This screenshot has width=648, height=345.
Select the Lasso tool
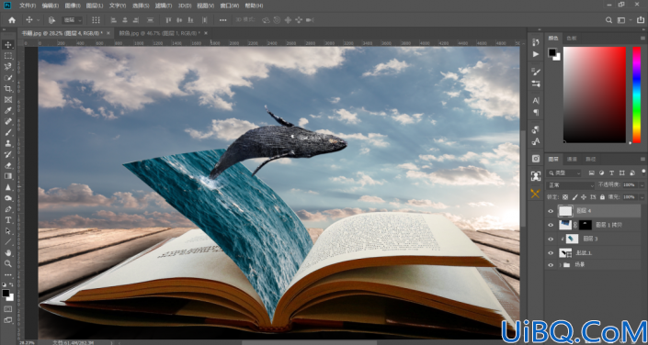coord(8,66)
